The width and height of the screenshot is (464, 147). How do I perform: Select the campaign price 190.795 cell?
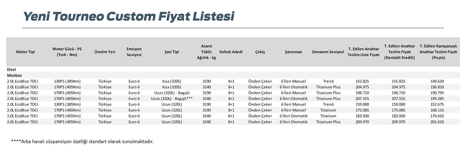pyautogui.click(x=437, y=93)
